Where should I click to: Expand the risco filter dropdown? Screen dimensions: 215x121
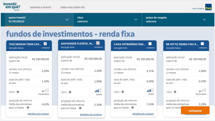pyautogui.click(x=108, y=19)
